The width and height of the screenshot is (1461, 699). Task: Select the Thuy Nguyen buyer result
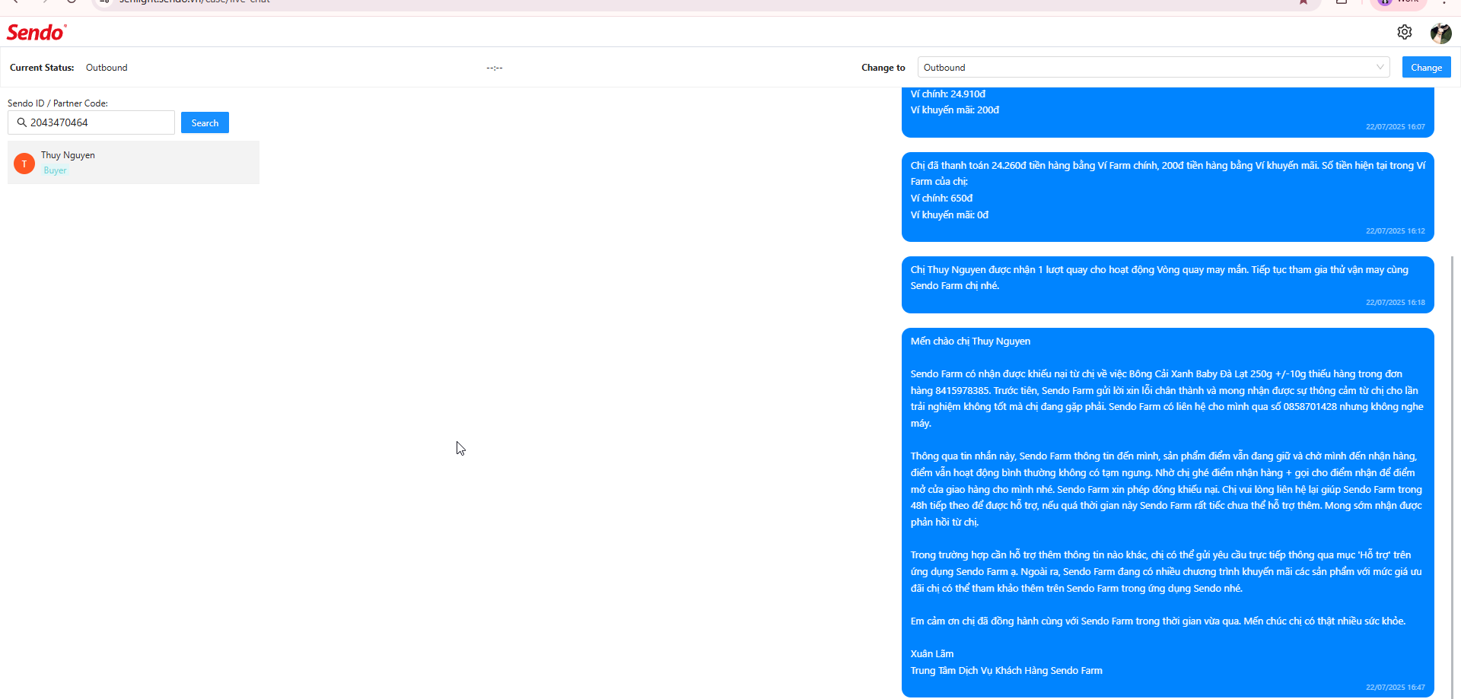(x=133, y=162)
